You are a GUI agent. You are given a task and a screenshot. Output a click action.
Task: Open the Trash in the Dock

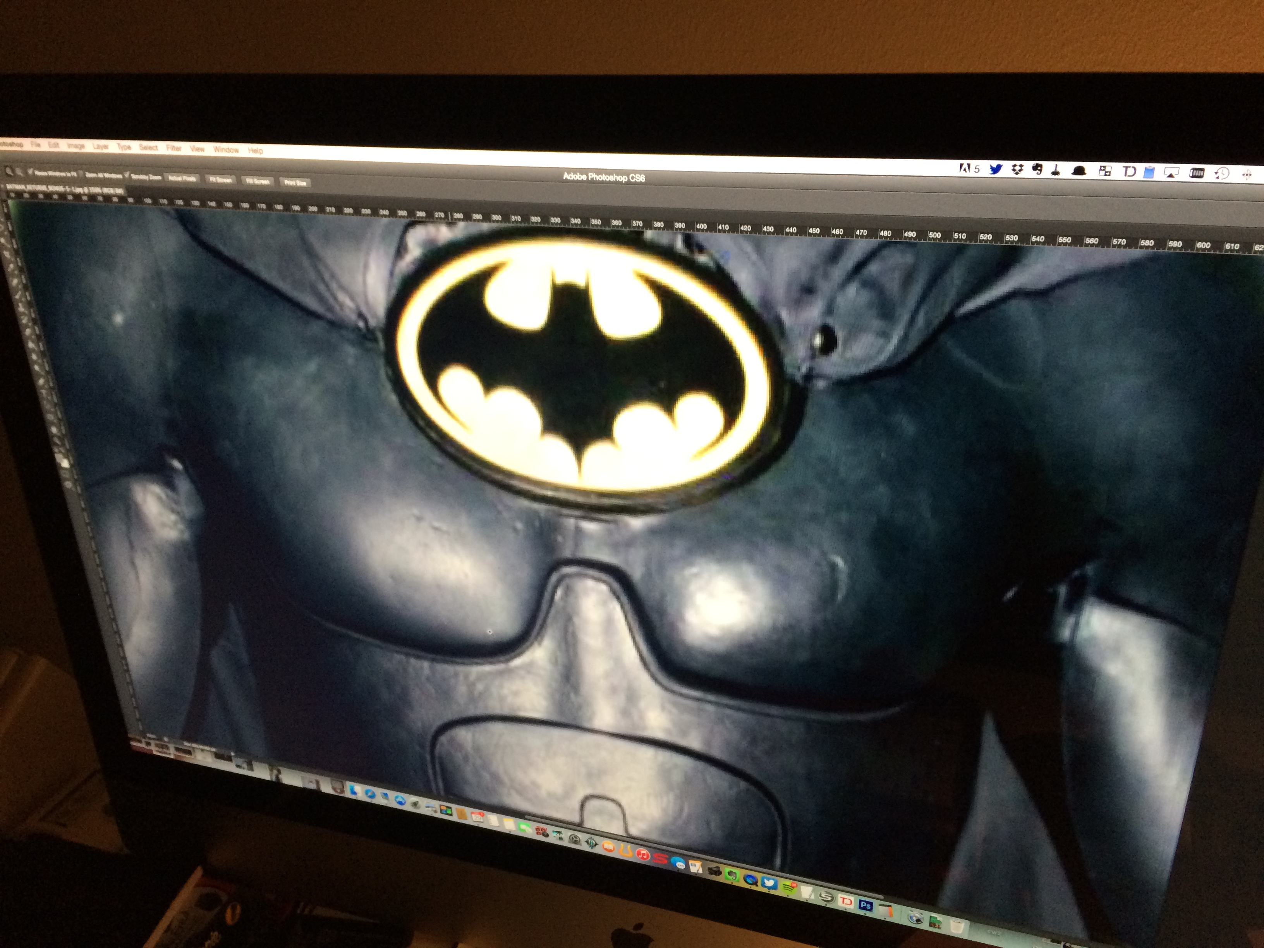[x=957, y=927]
